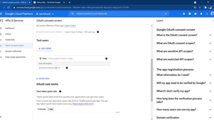Click the Chrome media control circle icon

195,2
